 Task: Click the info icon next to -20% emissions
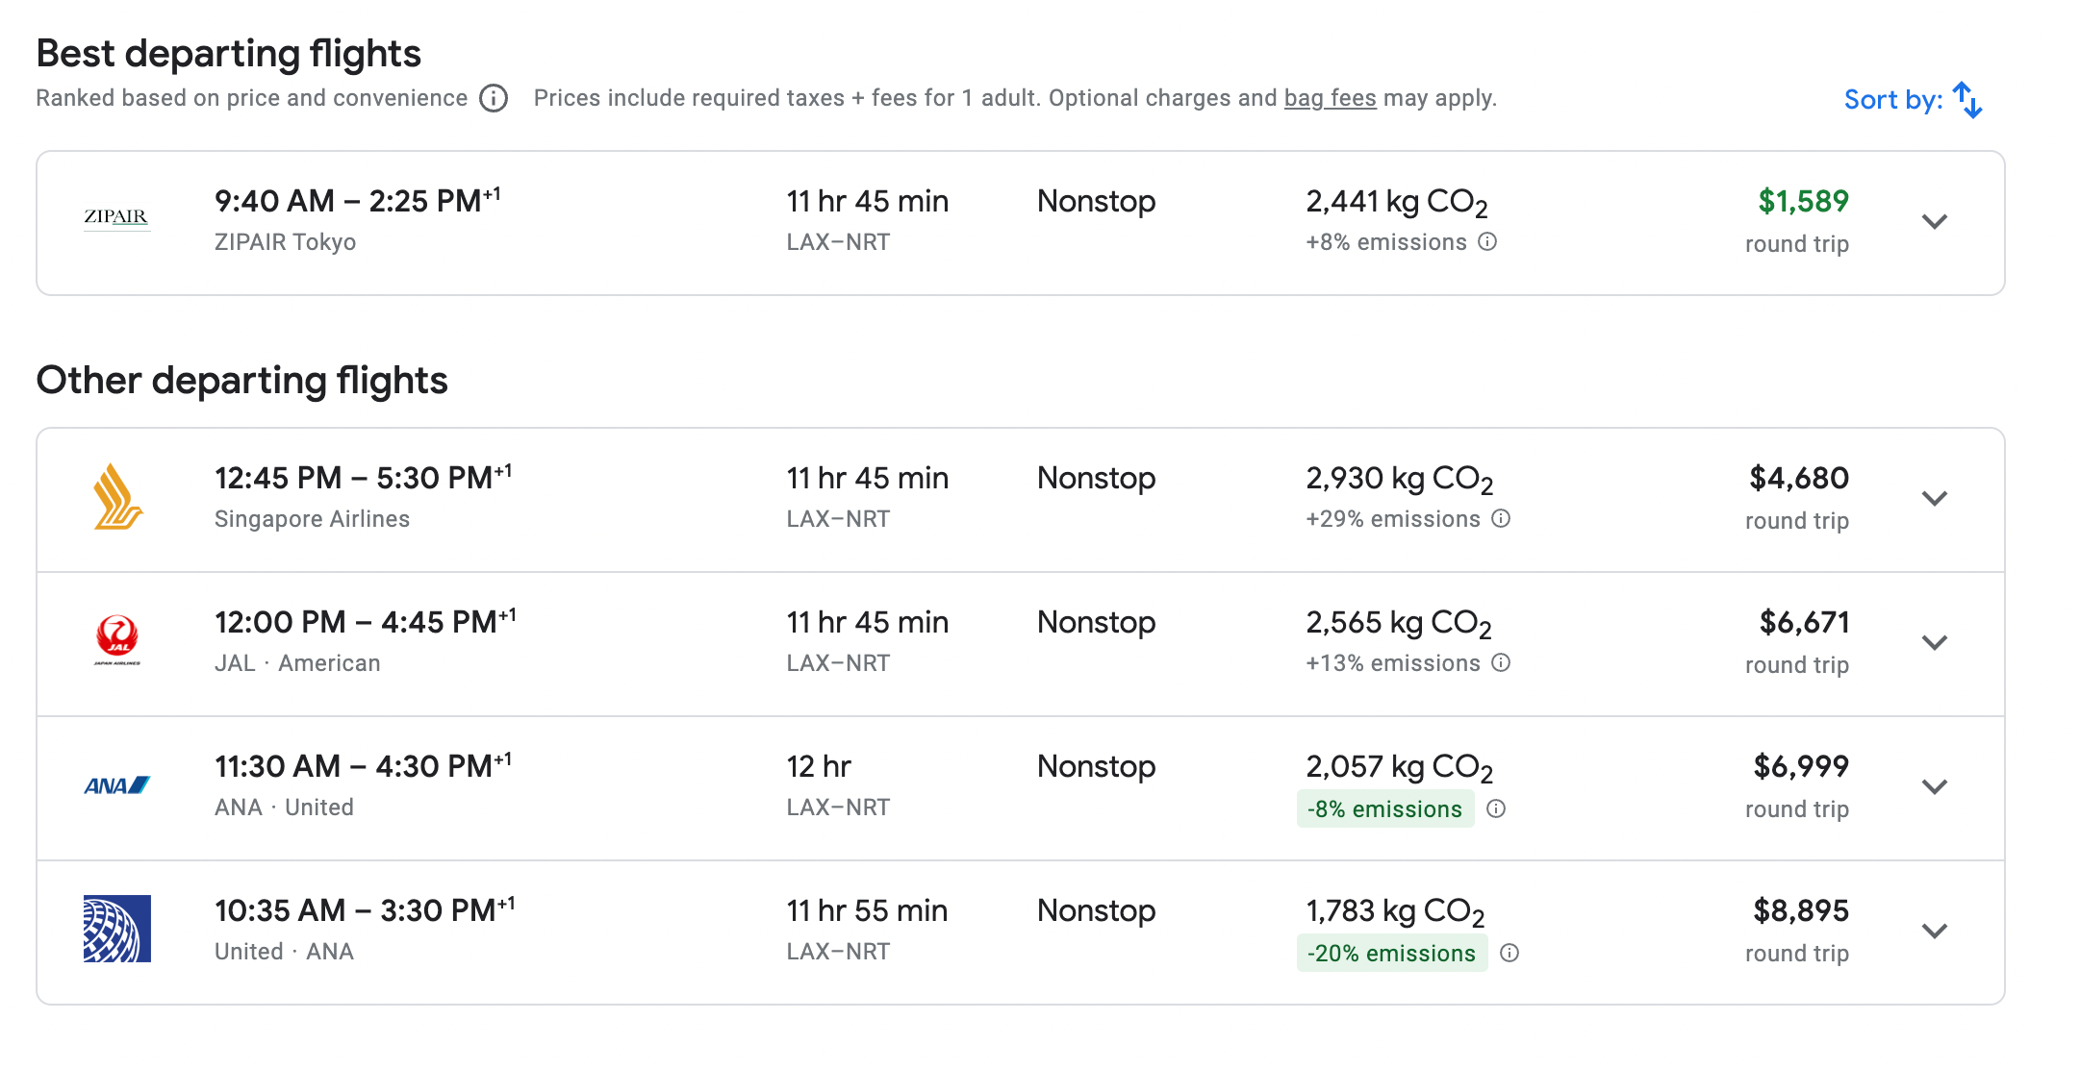pos(1509,953)
